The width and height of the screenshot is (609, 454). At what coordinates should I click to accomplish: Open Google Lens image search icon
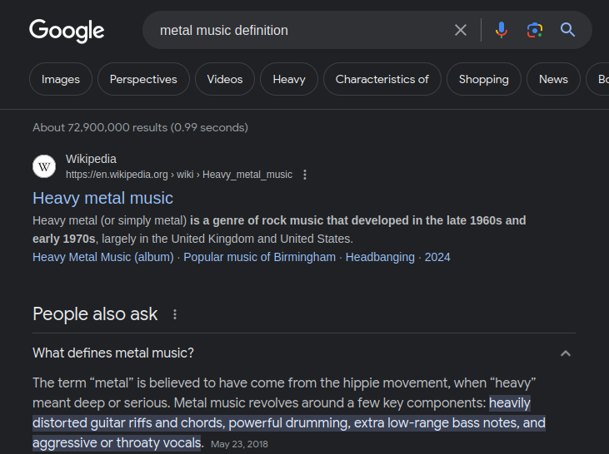(534, 30)
